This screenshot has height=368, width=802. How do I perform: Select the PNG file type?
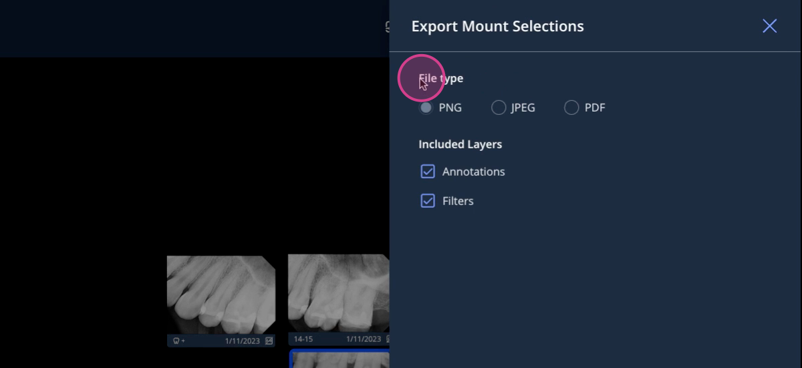pos(426,108)
